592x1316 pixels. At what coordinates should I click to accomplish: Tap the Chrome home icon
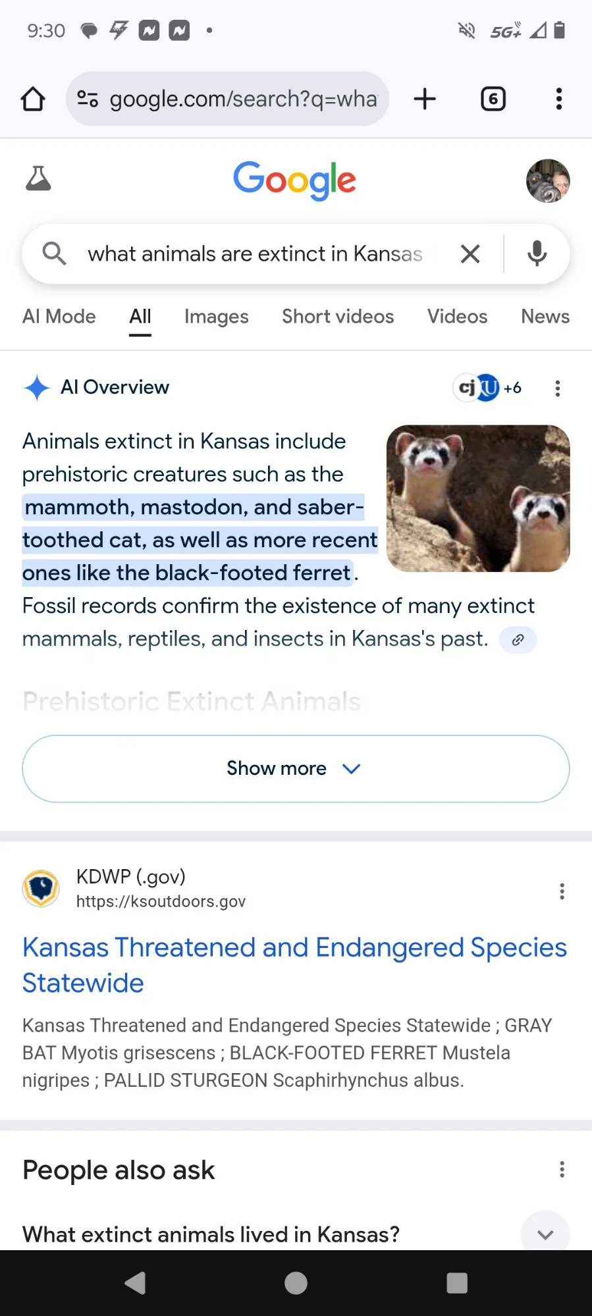point(33,99)
